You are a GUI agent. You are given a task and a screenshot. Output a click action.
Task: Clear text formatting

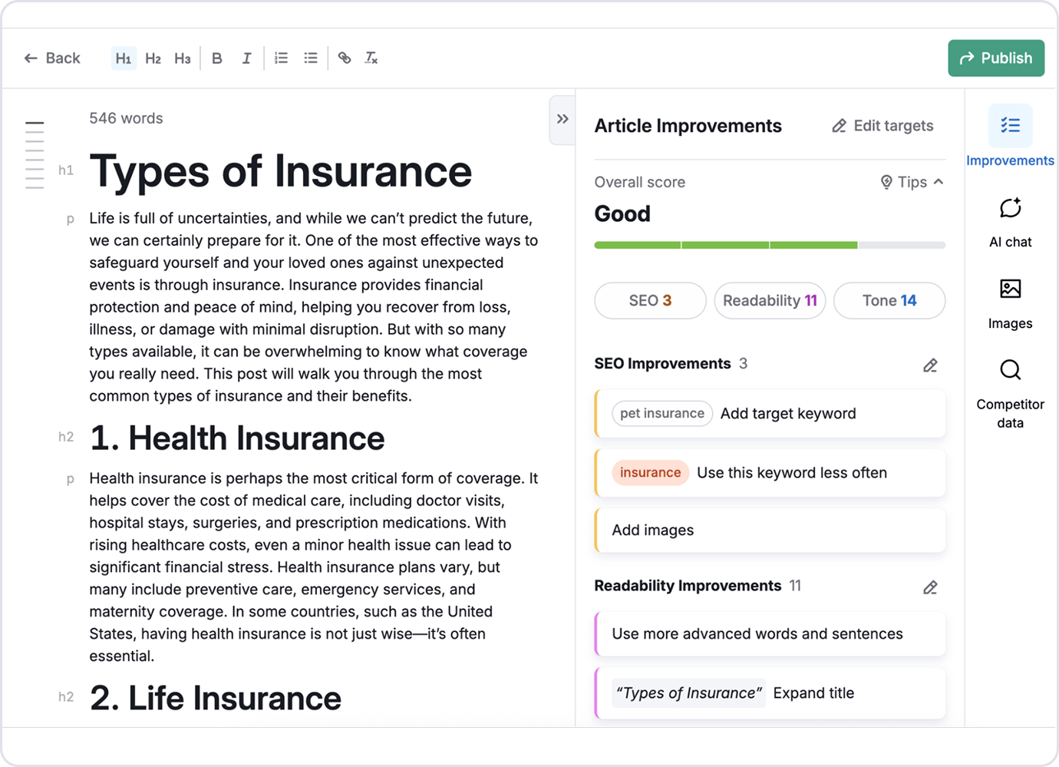pos(372,58)
